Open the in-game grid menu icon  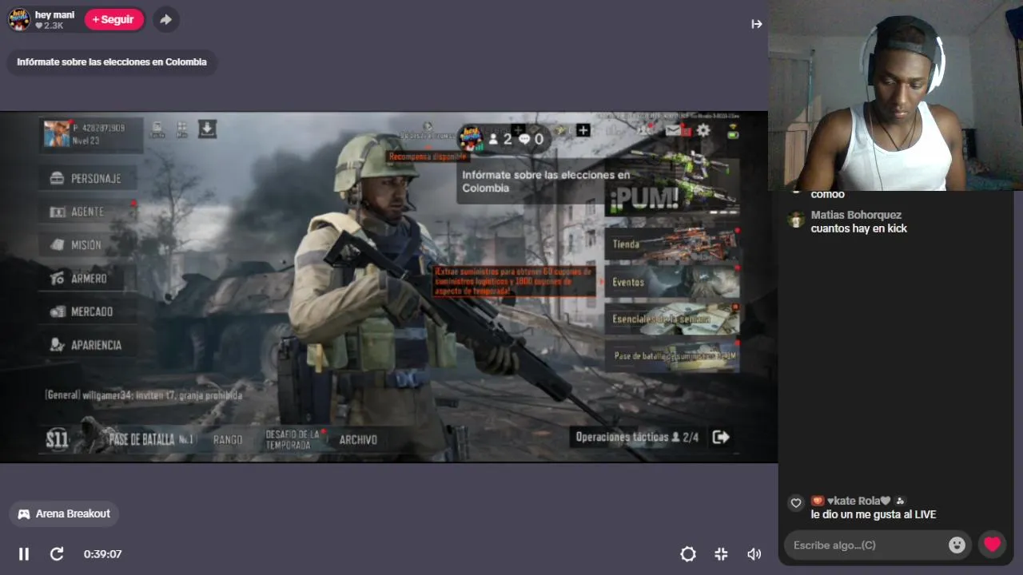(x=182, y=129)
